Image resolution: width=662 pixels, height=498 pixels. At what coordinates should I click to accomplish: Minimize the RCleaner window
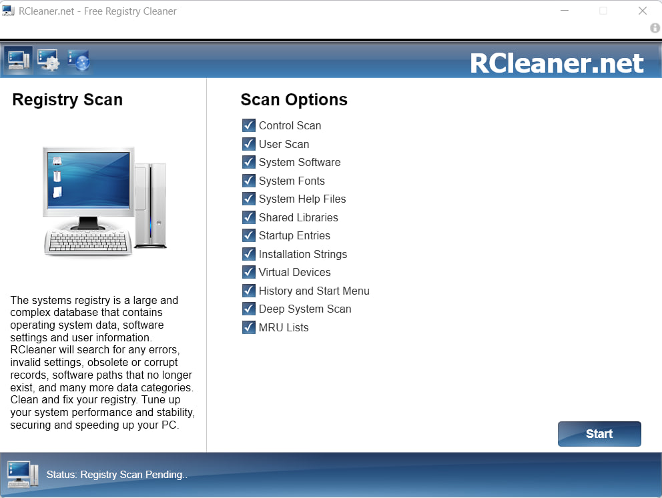tap(564, 11)
